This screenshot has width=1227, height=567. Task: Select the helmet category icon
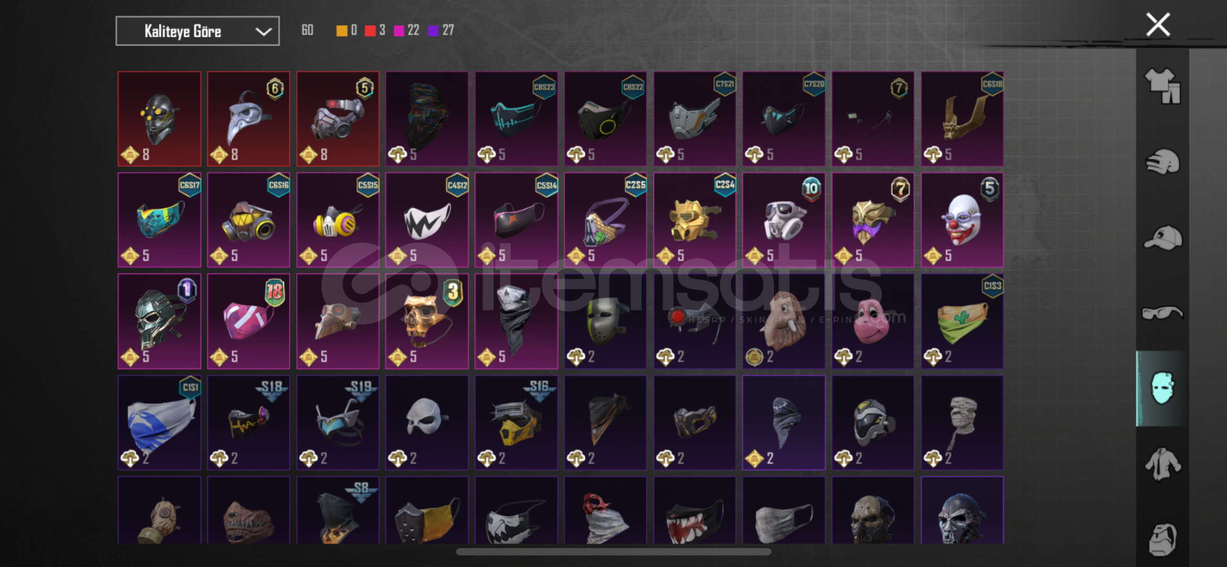[1162, 162]
